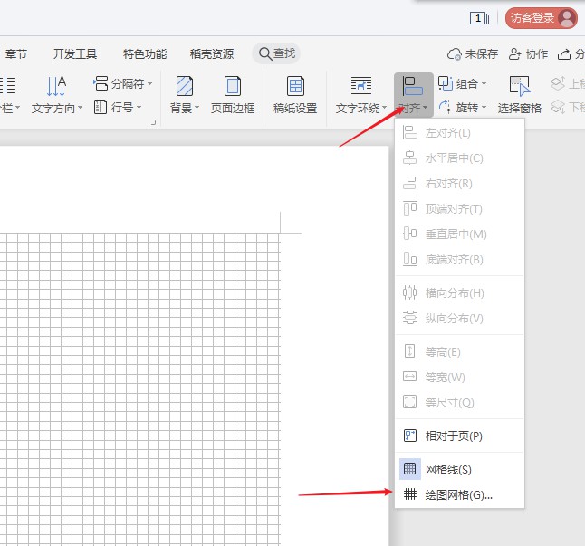Choose 左对齐(L) from the align menu
The width and height of the screenshot is (585, 546).
(460, 133)
